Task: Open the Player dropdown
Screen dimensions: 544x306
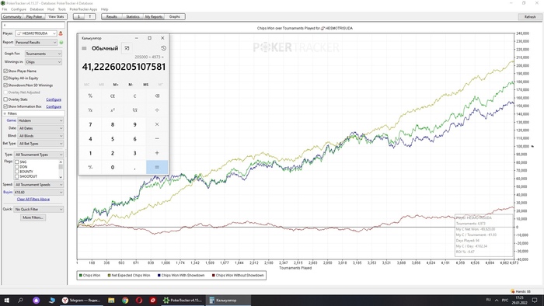Action: (36, 33)
